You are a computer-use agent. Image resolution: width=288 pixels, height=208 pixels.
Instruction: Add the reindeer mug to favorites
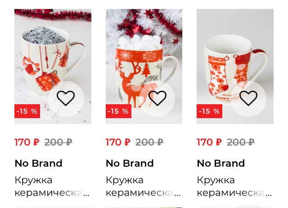click(x=157, y=98)
